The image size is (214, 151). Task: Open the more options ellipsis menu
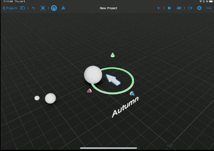[209, 8]
